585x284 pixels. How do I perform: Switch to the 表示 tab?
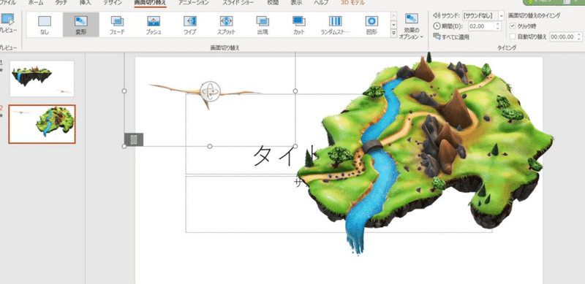click(x=296, y=3)
